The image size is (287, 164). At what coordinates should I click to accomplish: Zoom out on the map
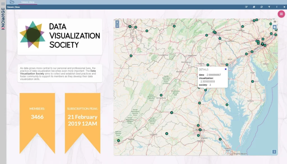click(117, 26)
